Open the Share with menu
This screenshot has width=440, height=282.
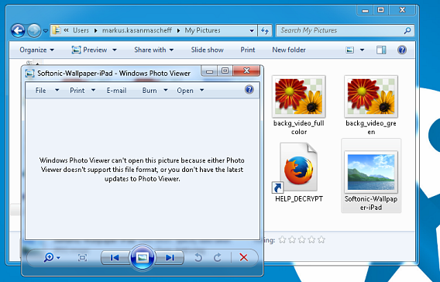click(x=154, y=50)
